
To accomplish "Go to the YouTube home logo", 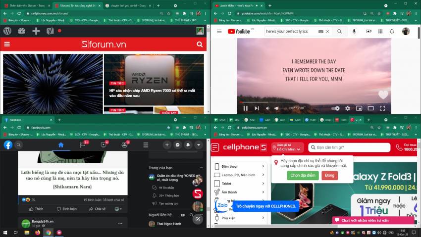I will tap(239, 31).
